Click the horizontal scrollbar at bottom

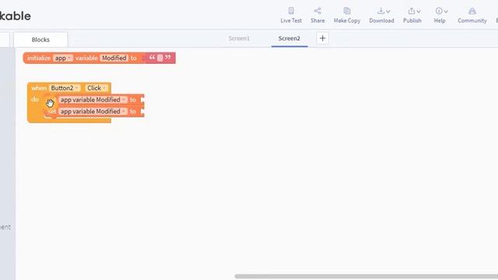[x=366, y=277]
